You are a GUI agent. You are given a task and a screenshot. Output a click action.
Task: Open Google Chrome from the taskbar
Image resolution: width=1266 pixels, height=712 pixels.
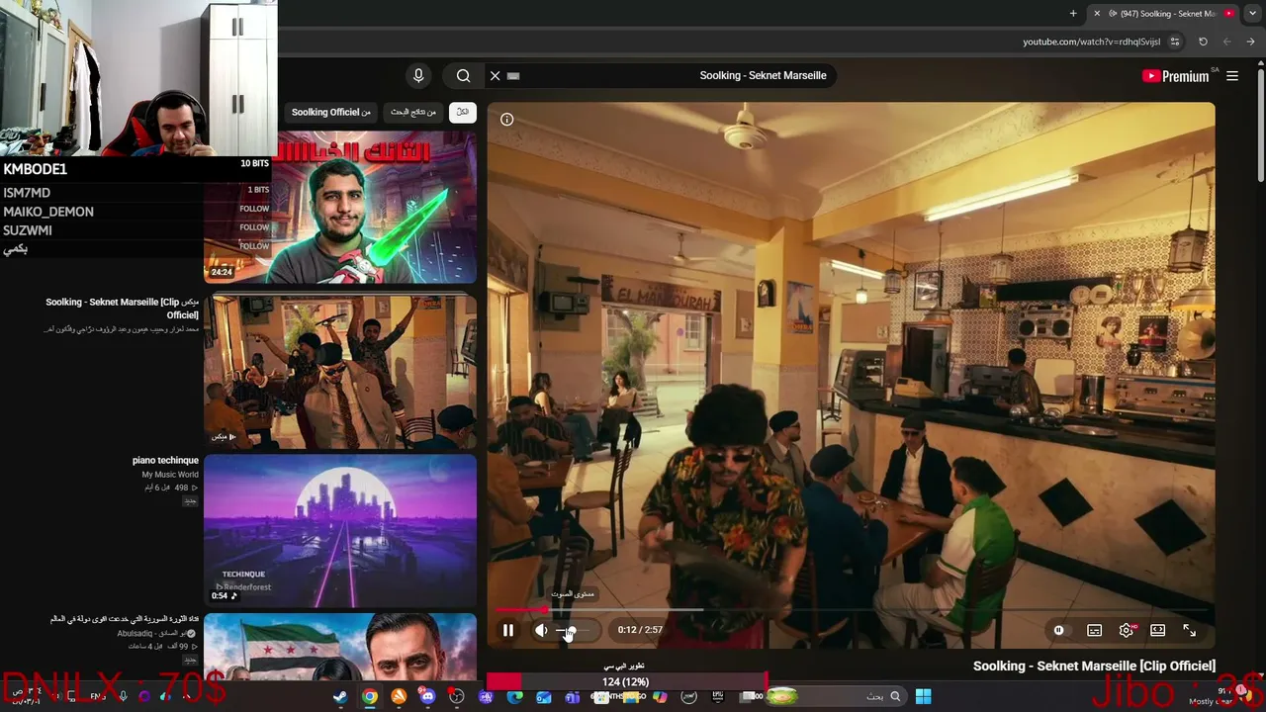369,696
